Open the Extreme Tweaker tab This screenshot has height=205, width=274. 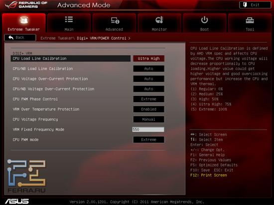24,23
